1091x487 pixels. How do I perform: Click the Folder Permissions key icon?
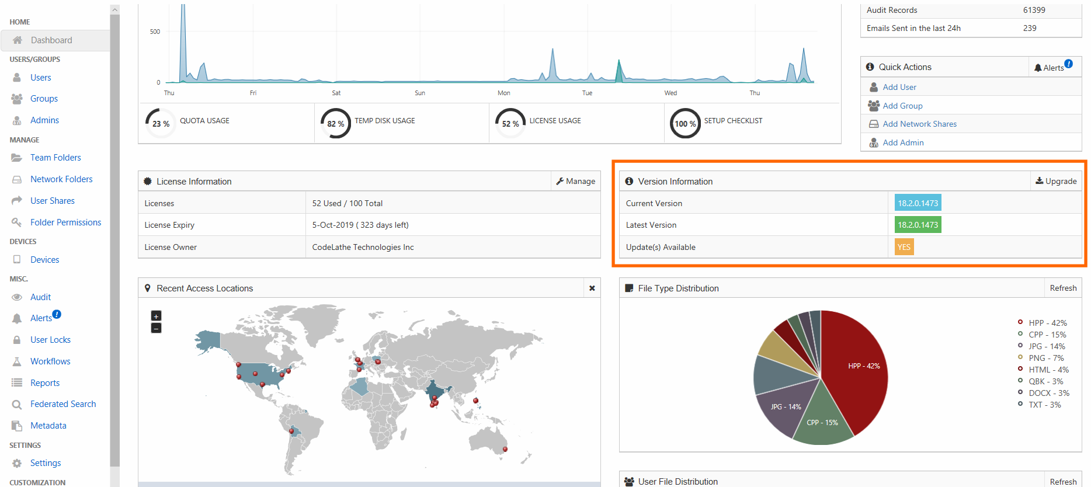point(17,222)
